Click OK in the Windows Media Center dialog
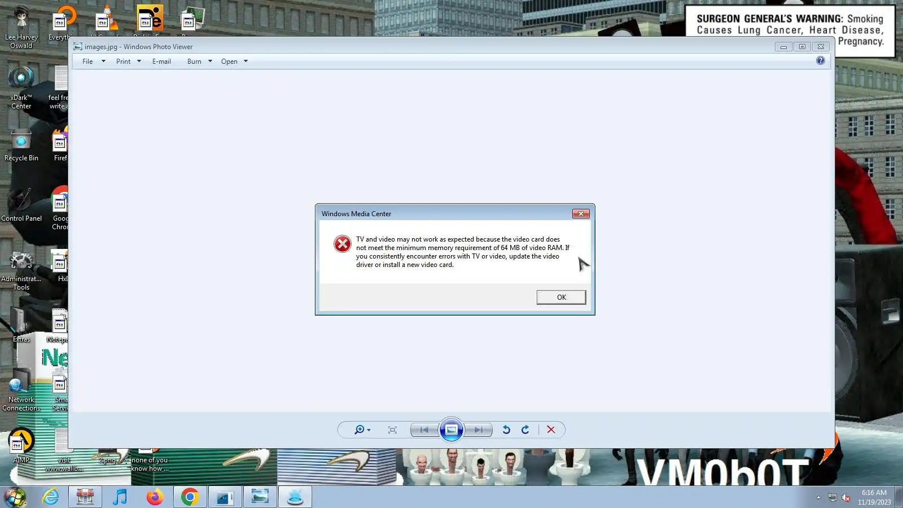Image resolution: width=903 pixels, height=508 pixels. coord(561,297)
